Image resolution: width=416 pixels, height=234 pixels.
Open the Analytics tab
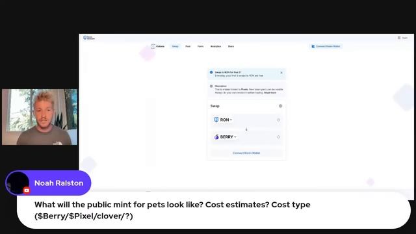point(216,46)
